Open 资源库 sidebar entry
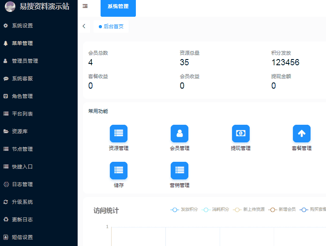Screen dimensions: 326x246 (20, 131)
